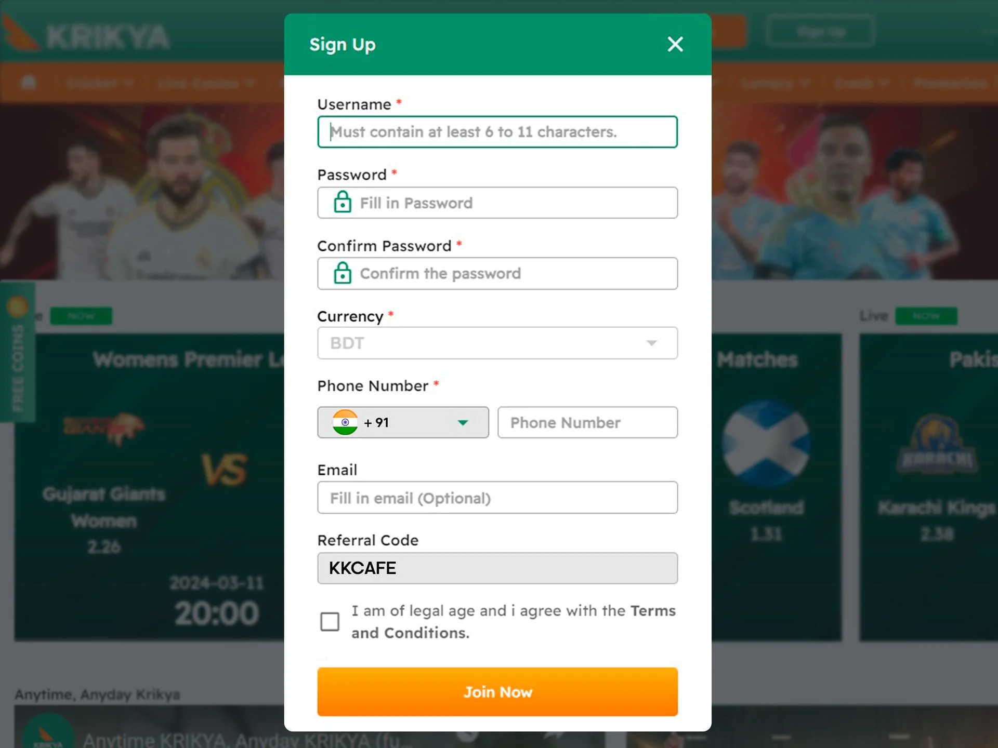Click the Username input field
Viewport: 998px width, 748px height.
coord(497,131)
